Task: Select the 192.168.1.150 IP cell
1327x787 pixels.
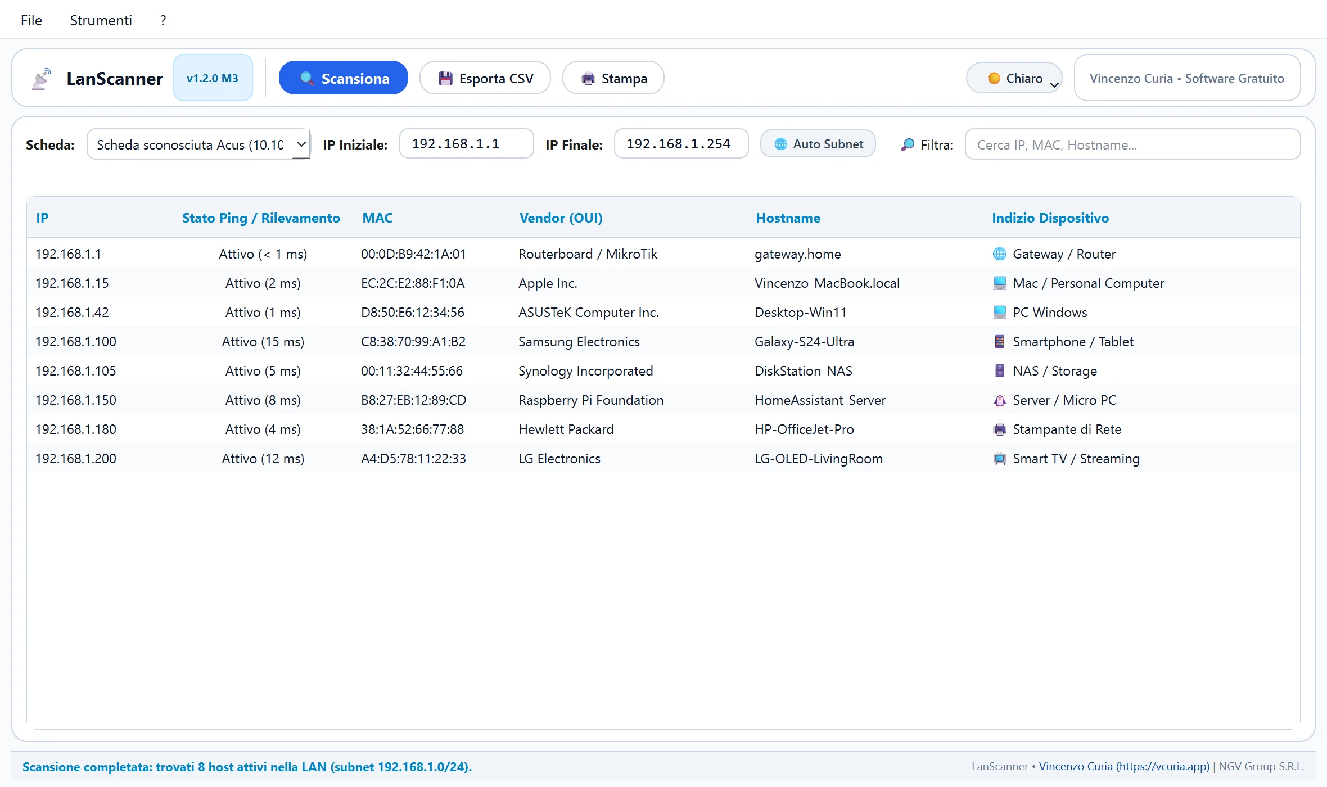Action: 76,400
